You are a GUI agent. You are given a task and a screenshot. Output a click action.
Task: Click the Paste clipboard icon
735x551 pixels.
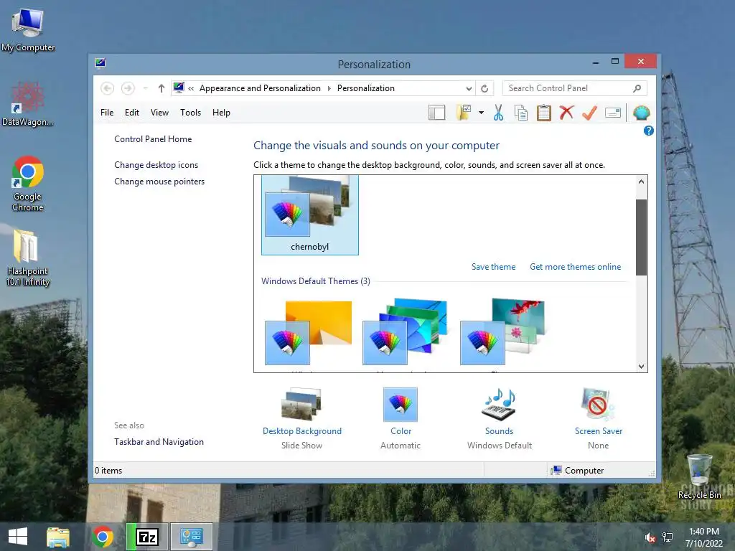pyautogui.click(x=544, y=113)
